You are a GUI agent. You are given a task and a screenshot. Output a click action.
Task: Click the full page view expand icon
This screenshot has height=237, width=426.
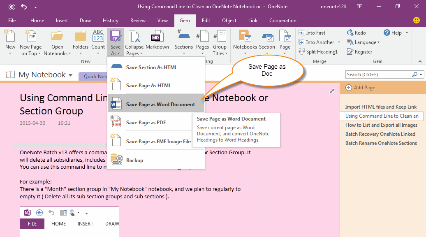pyautogui.click(x=332, y=91)
